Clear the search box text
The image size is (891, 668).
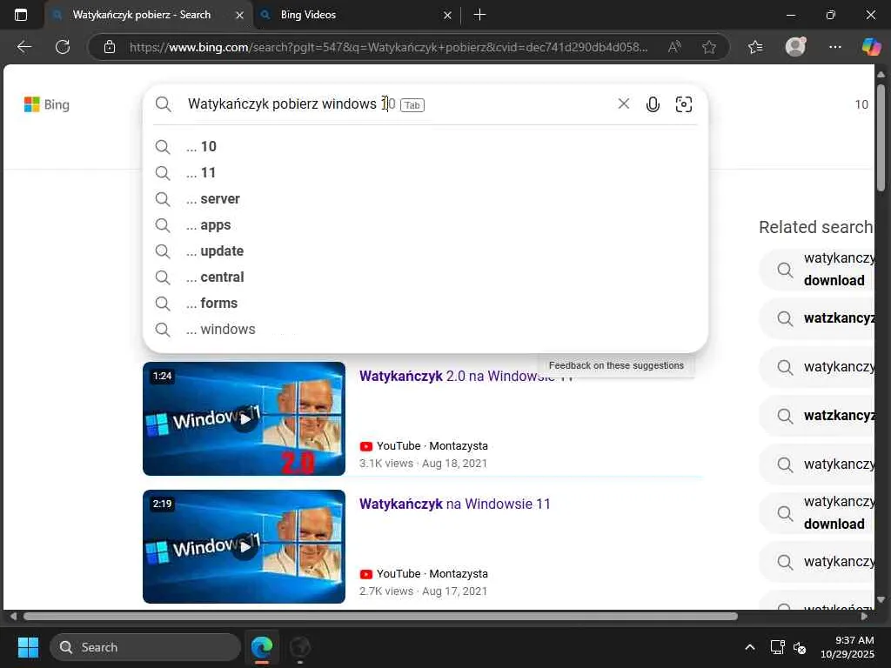[x=623, y=104]
